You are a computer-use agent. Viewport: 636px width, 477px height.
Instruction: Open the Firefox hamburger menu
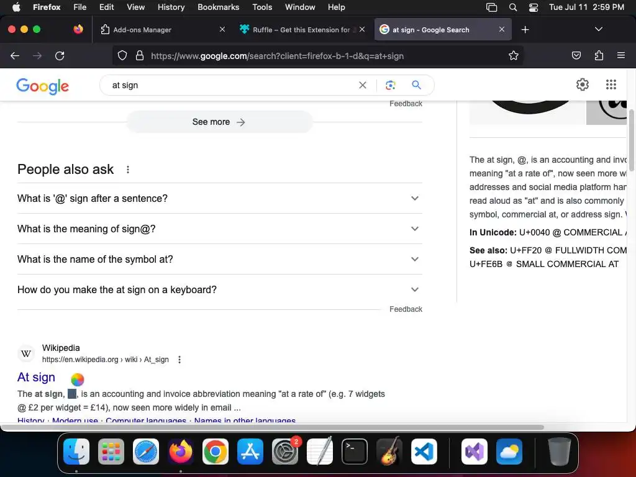620,55
